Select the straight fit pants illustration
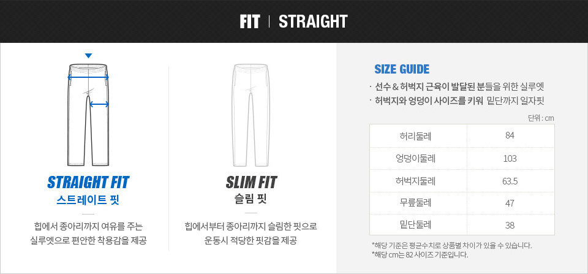This screenshot has width=588, height=274. (89, 123)
